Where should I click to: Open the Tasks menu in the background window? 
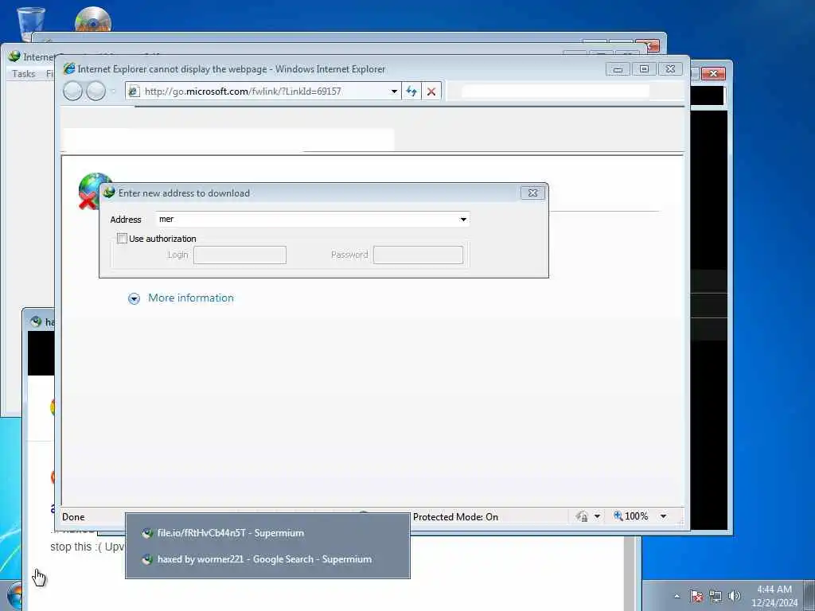tap(24, 74)
